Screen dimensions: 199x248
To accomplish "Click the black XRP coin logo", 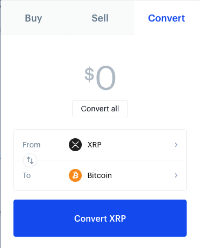I will click(75, 145).
